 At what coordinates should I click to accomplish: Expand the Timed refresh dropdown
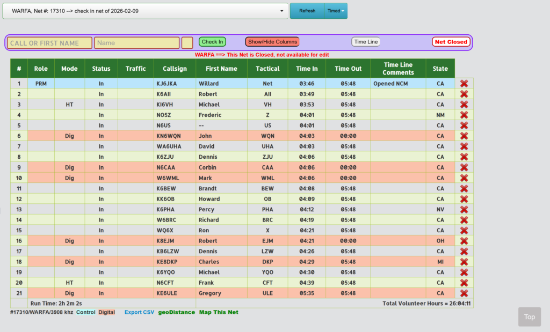(x=336, y=11)
